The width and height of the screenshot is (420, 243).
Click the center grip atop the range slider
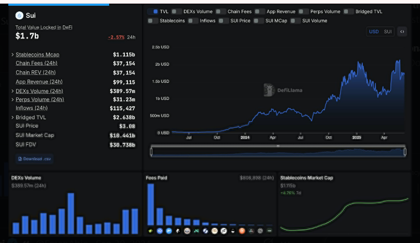click(x=278, y=146)
